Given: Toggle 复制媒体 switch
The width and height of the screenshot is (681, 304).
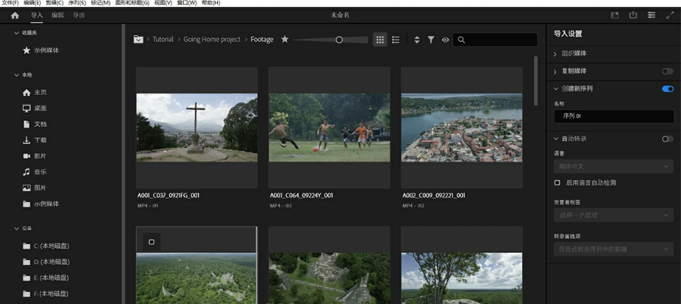Looking at the screenshot, I should pos(668,71).
